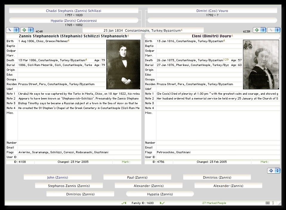Image resolution: width=286 pixels, height=210 pixels.
Task: Open the spouse list popup for Zannis
Action: (x=13, y=30)
